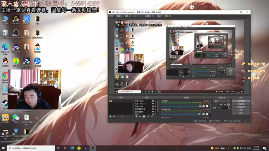The image size is (269, 151).
Task: Open the yellow-green QQ Music desktop icon
Action: (x=16, y=62)
